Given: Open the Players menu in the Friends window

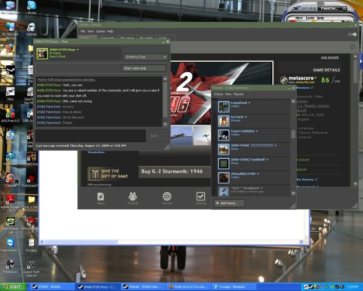Looking at the screenshot, I should pyautogui.click(x=239, y=94).
